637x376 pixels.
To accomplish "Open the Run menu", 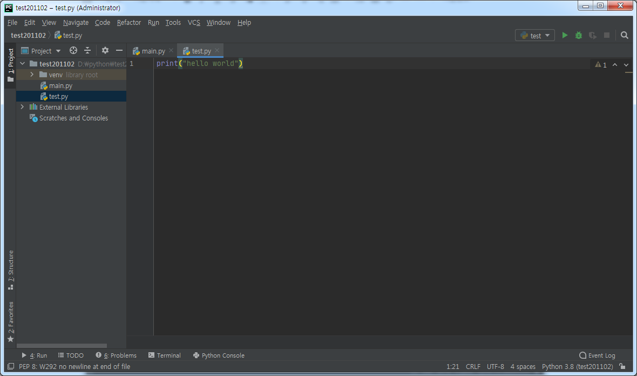I will 153,22.
